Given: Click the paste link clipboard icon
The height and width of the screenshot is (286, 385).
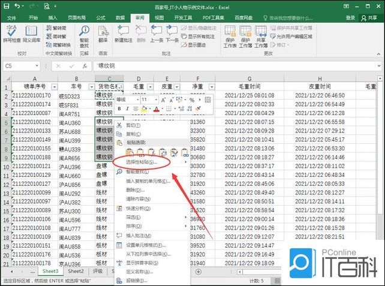Looking at the screenshot, I should 185,152.
